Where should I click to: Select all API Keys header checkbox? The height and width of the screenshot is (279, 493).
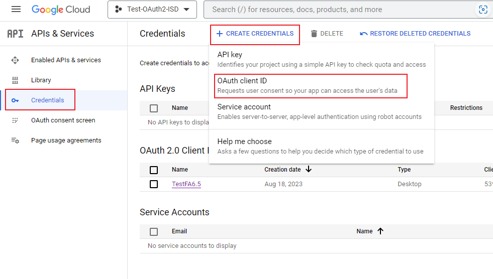pyautogui.click(x=154, y=108)
